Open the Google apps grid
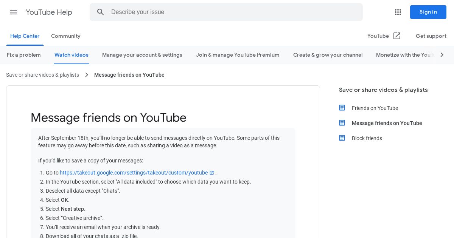Viewport: 454px width, 238px height. [398, 12]
